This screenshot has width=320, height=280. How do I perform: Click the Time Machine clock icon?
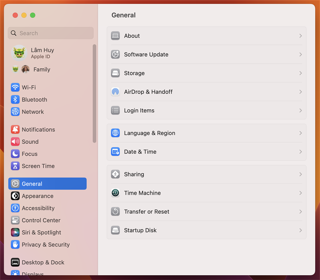[115, 193]
